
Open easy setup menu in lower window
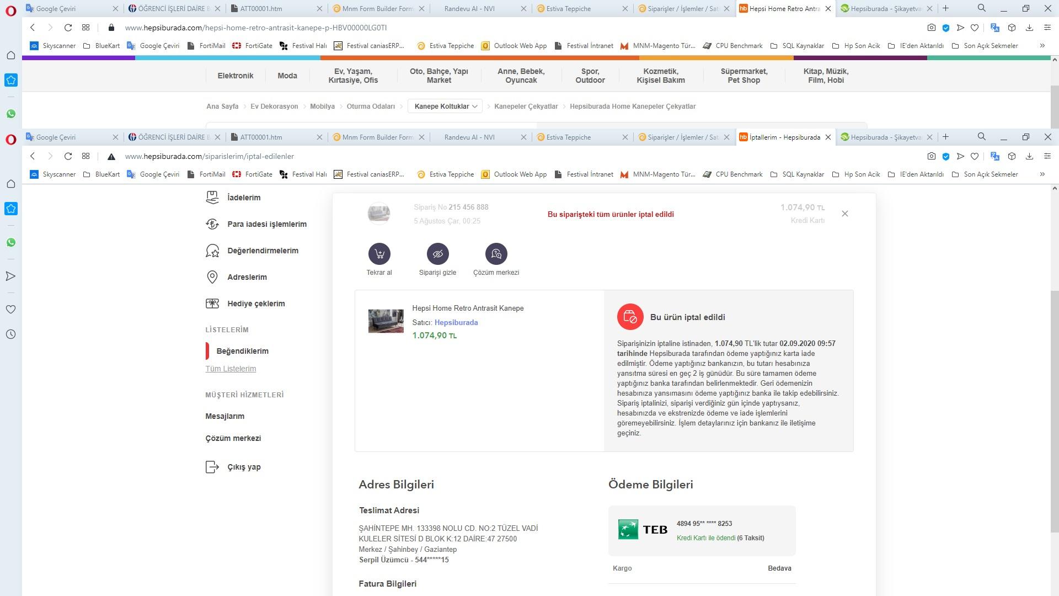pyautogui.click(x=1047, y=156)
